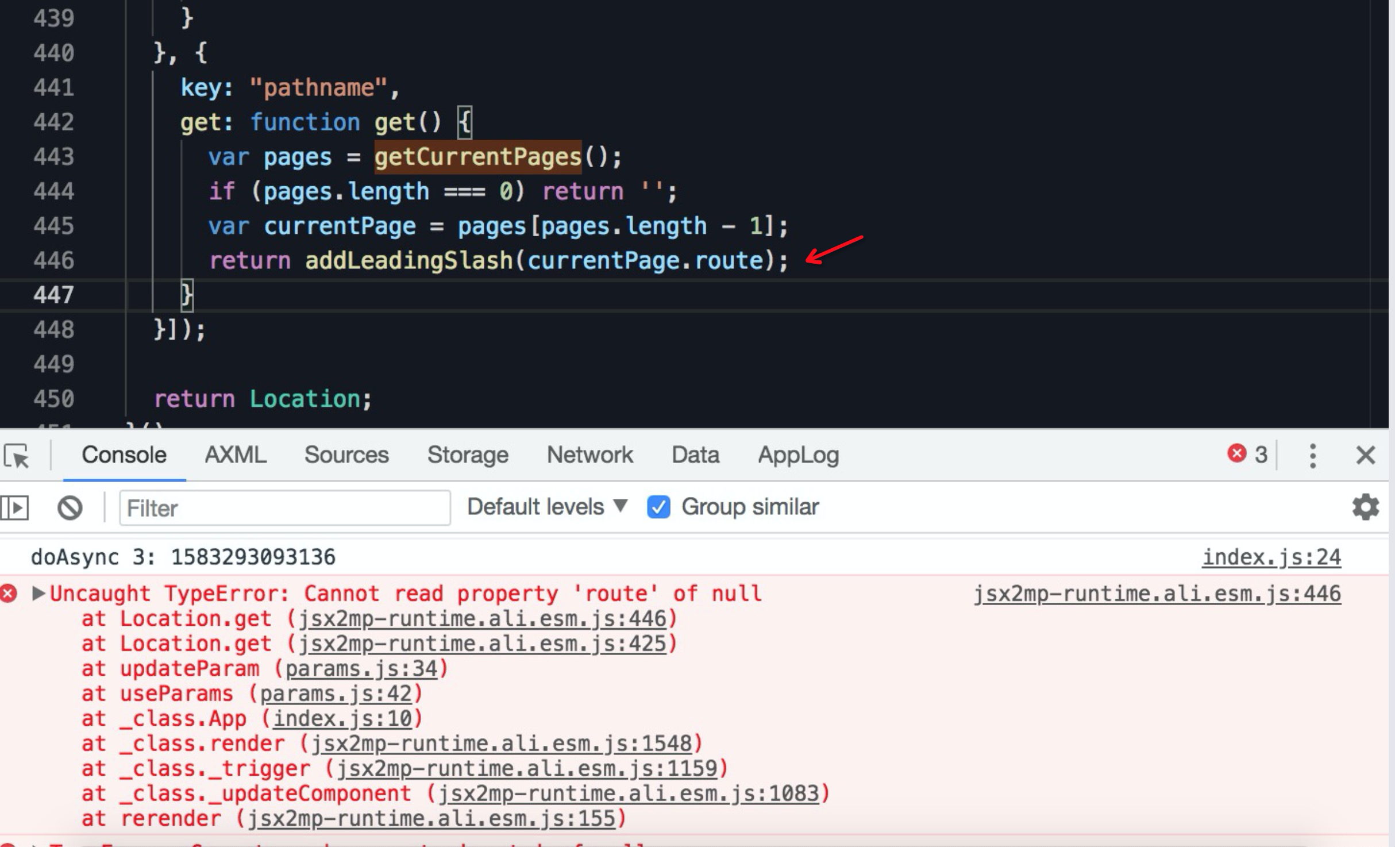Clear the console with the ban icon
The width and height of the screenshot is (1395, 847).
point(70,508)
